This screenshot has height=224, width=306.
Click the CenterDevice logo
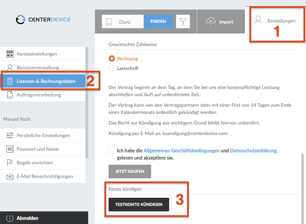click(x=43, y=19)
